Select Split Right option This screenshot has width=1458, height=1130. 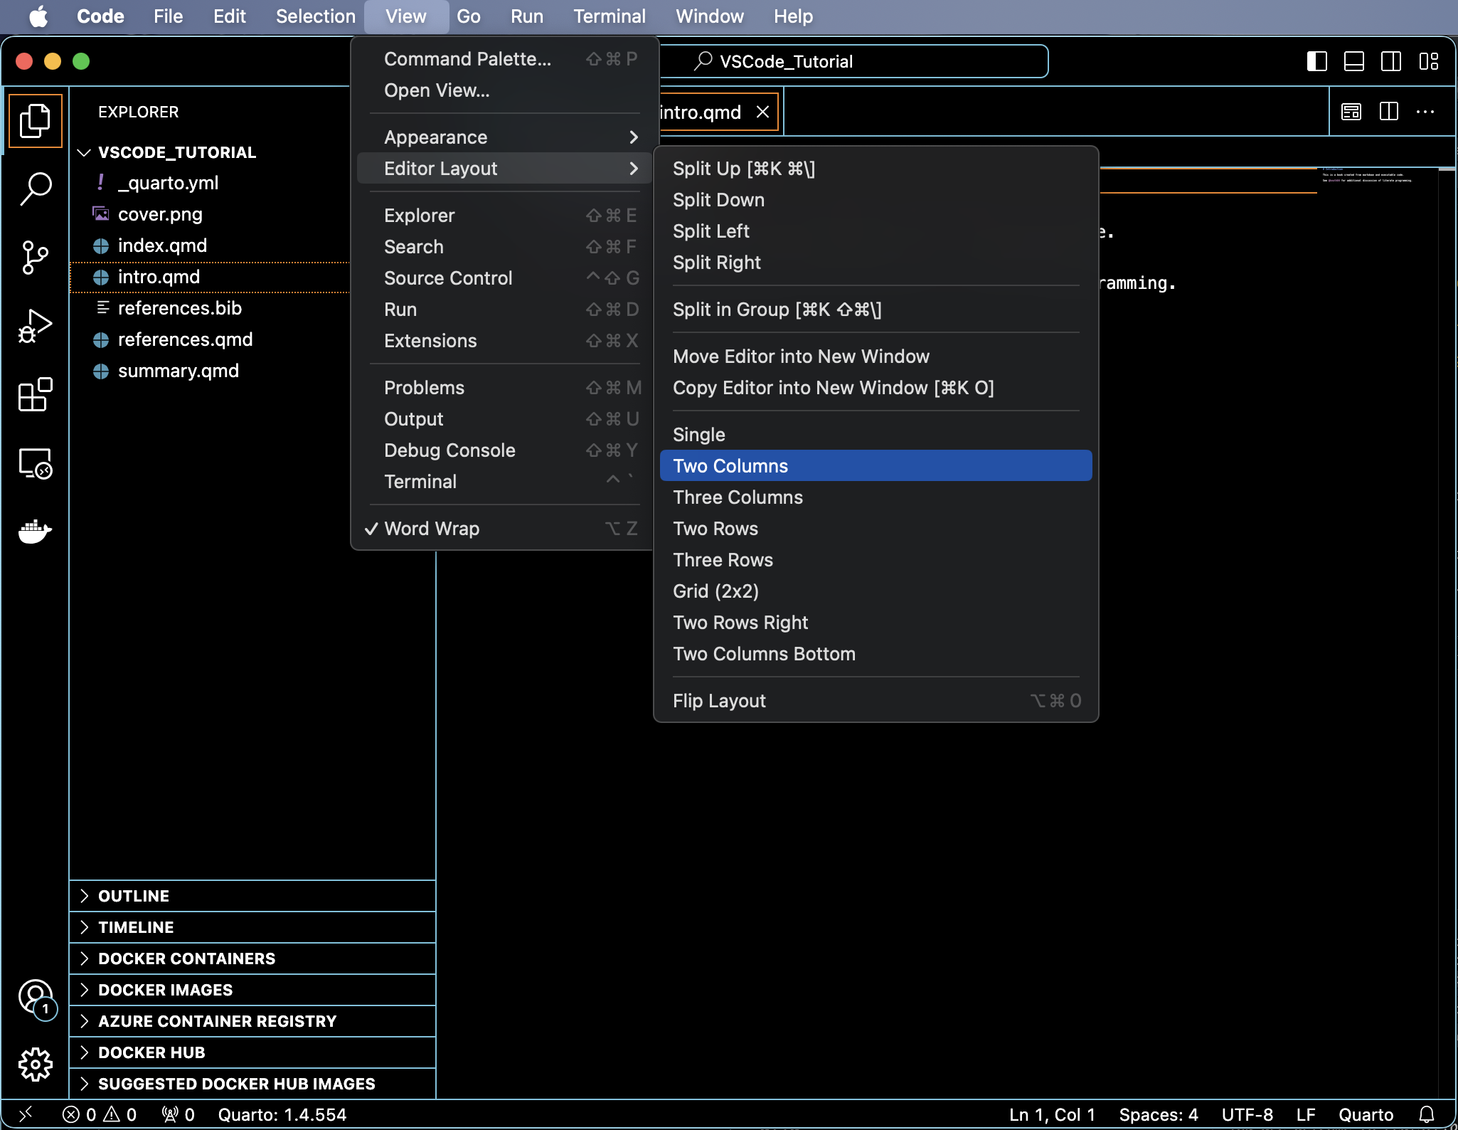(x=876, y=263)
